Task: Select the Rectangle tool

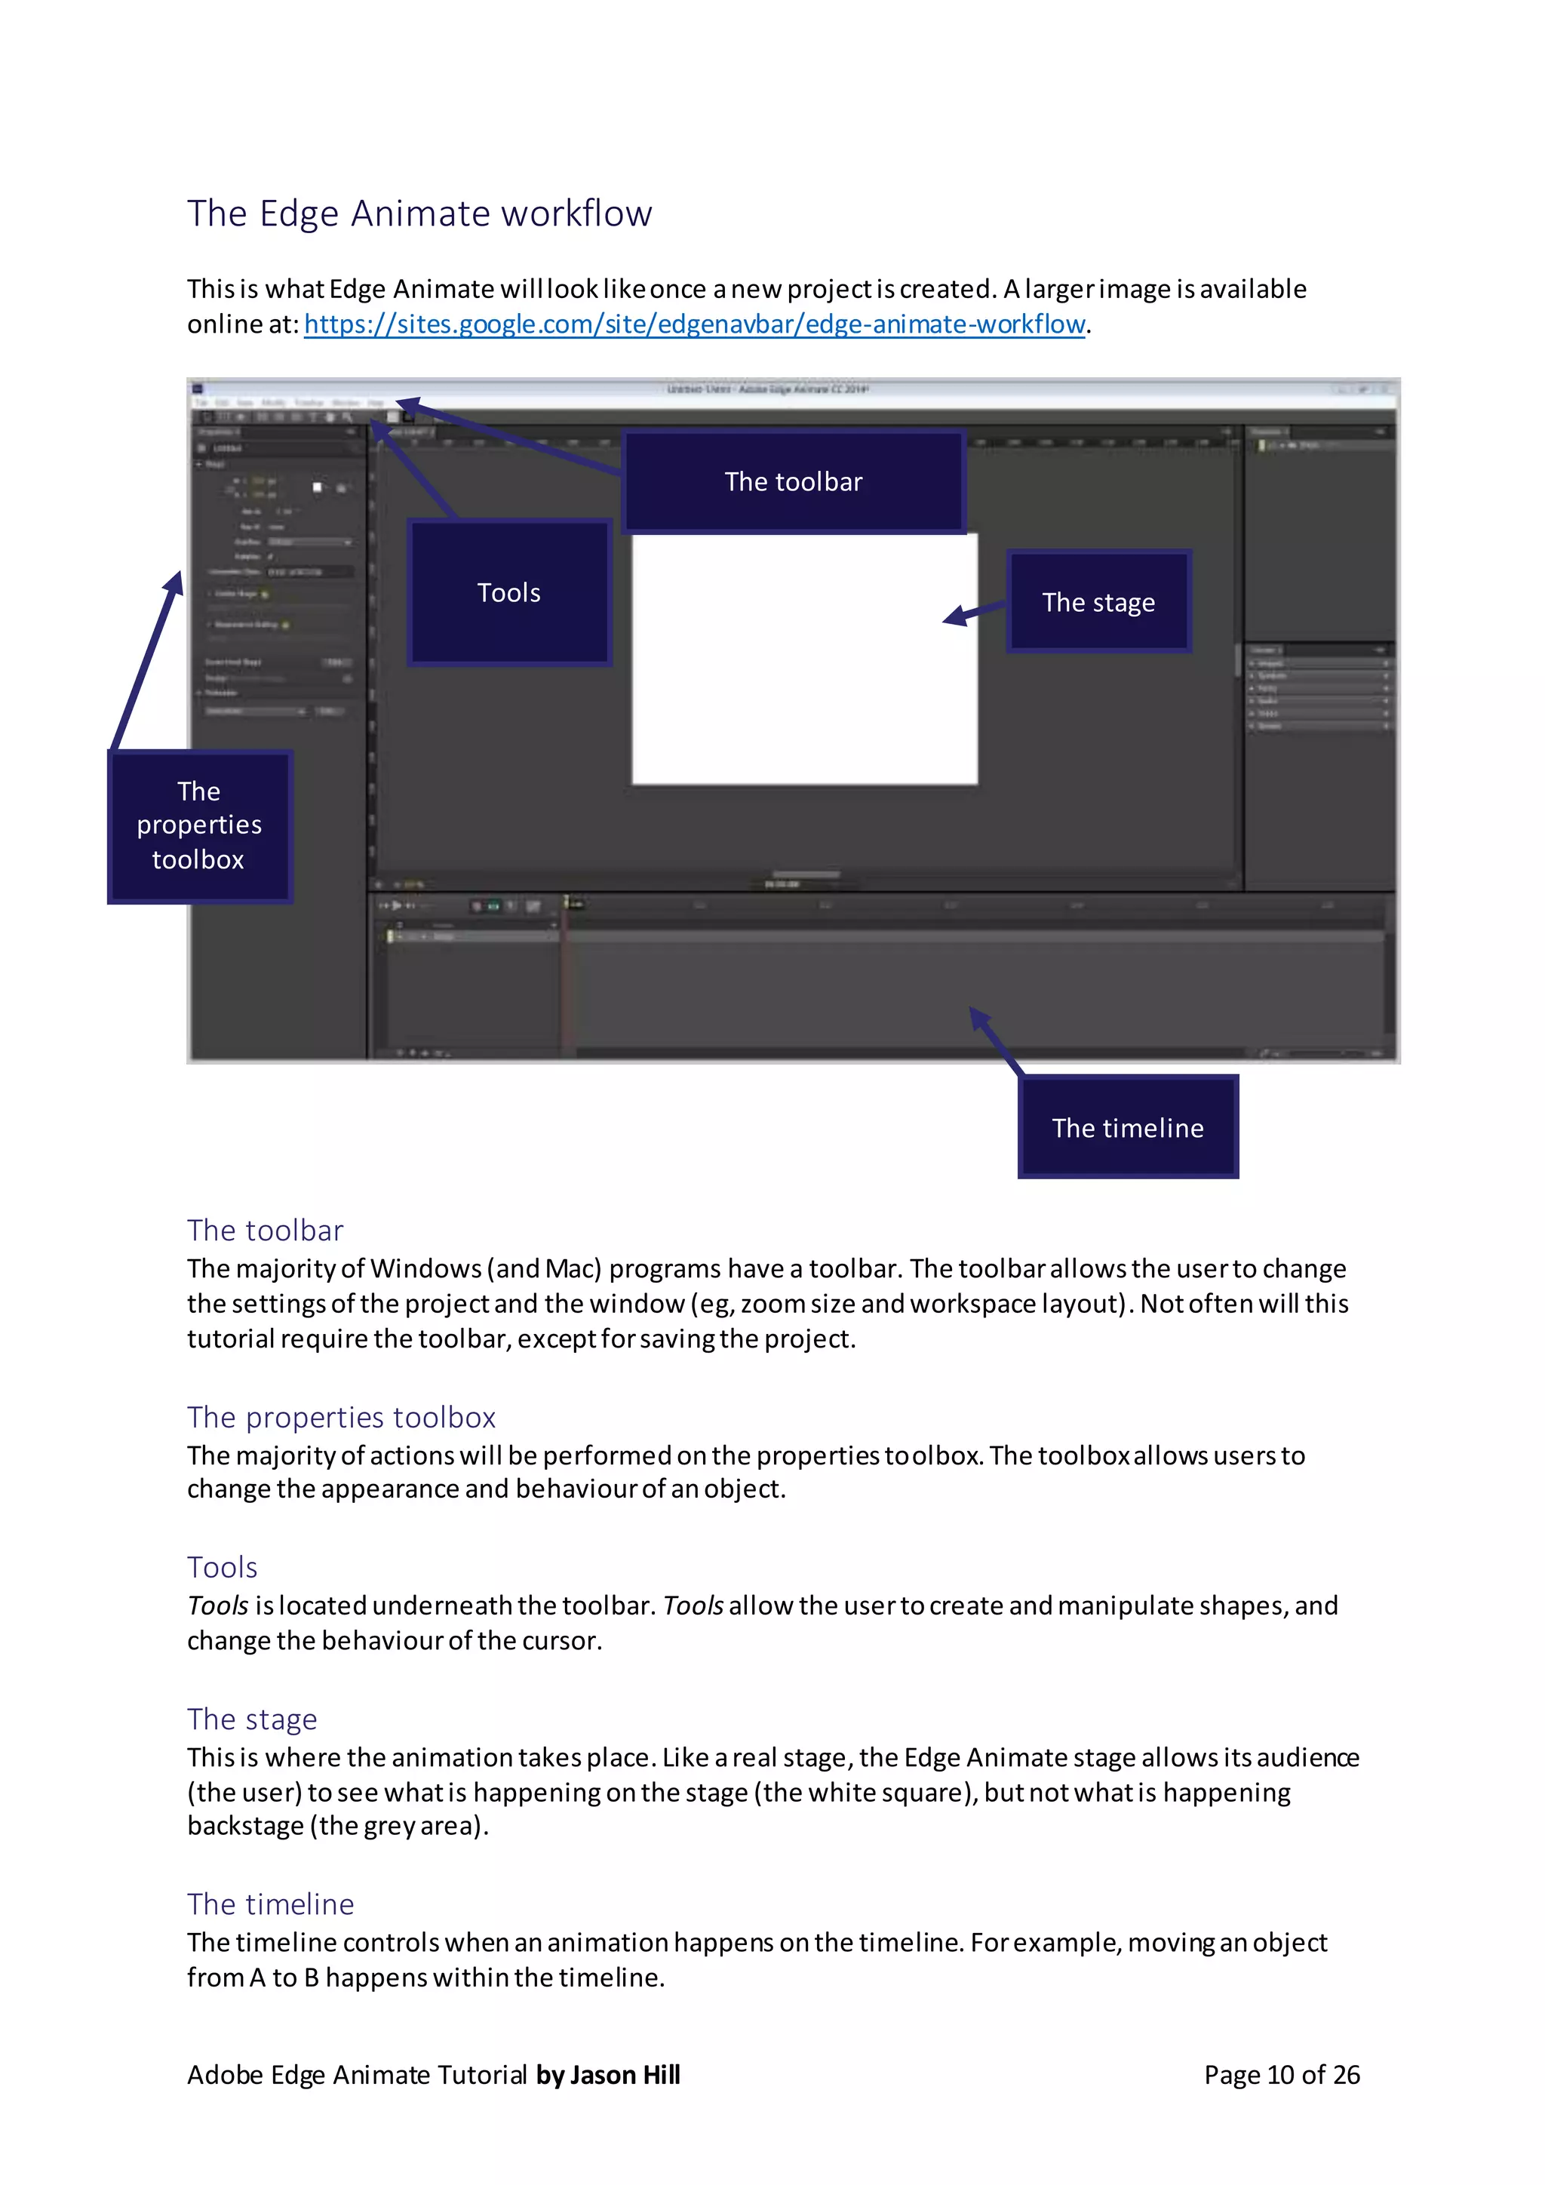Action: [263, 418]
